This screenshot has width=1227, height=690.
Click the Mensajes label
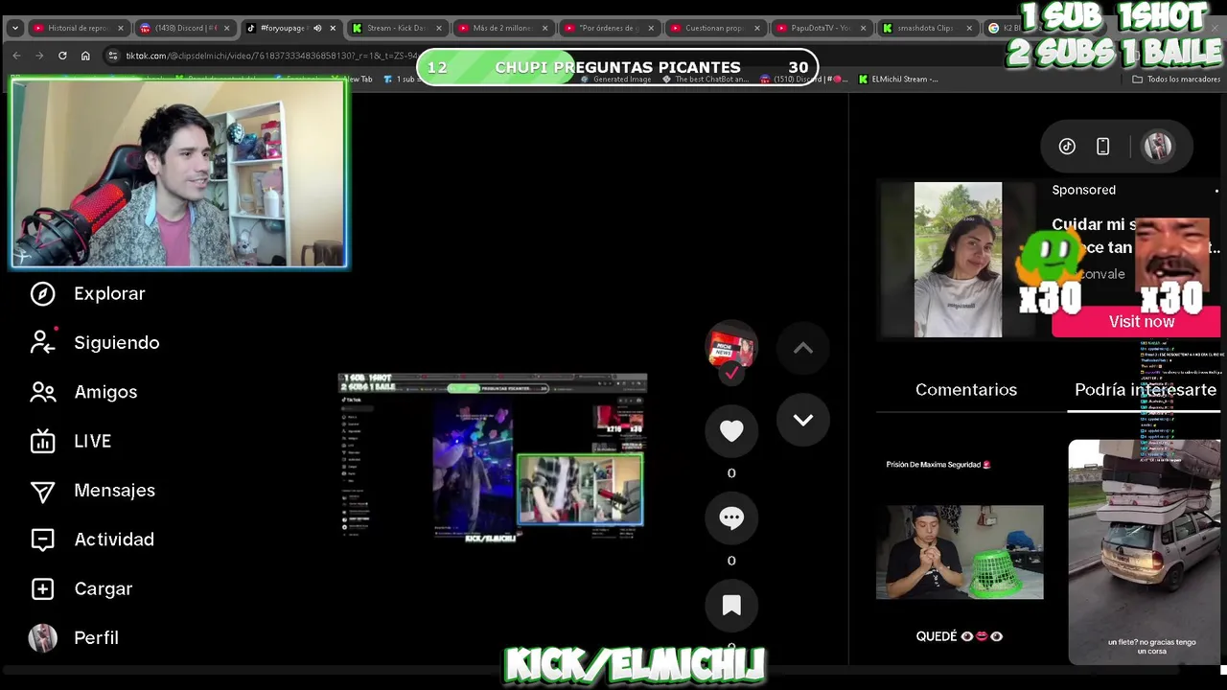[x=114, y=491]
